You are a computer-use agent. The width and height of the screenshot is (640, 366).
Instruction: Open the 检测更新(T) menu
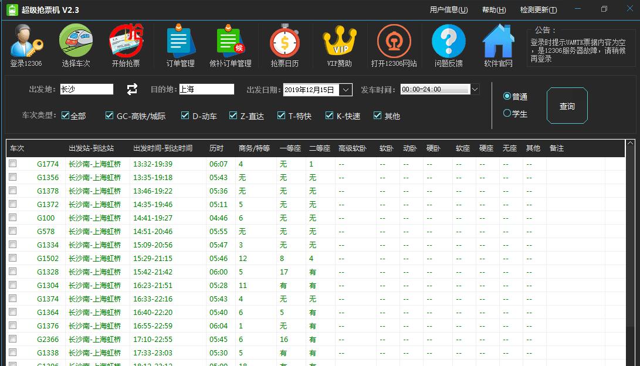coord(539,10)
